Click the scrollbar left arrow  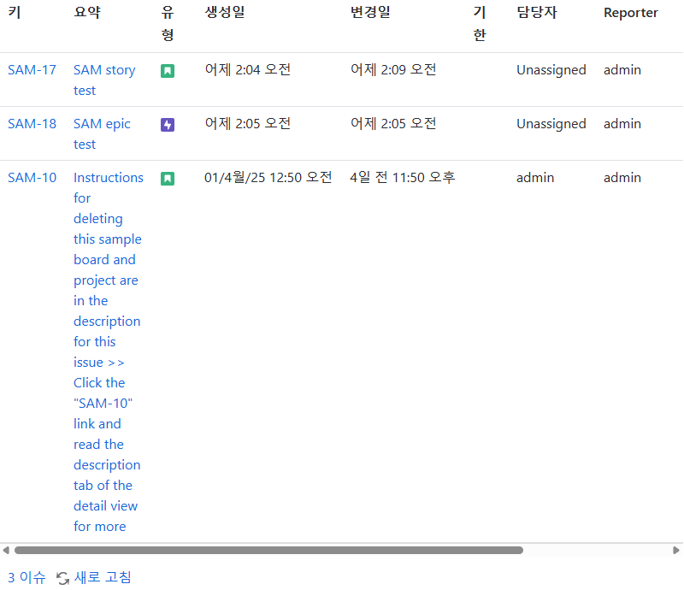(x=6, y=551)
